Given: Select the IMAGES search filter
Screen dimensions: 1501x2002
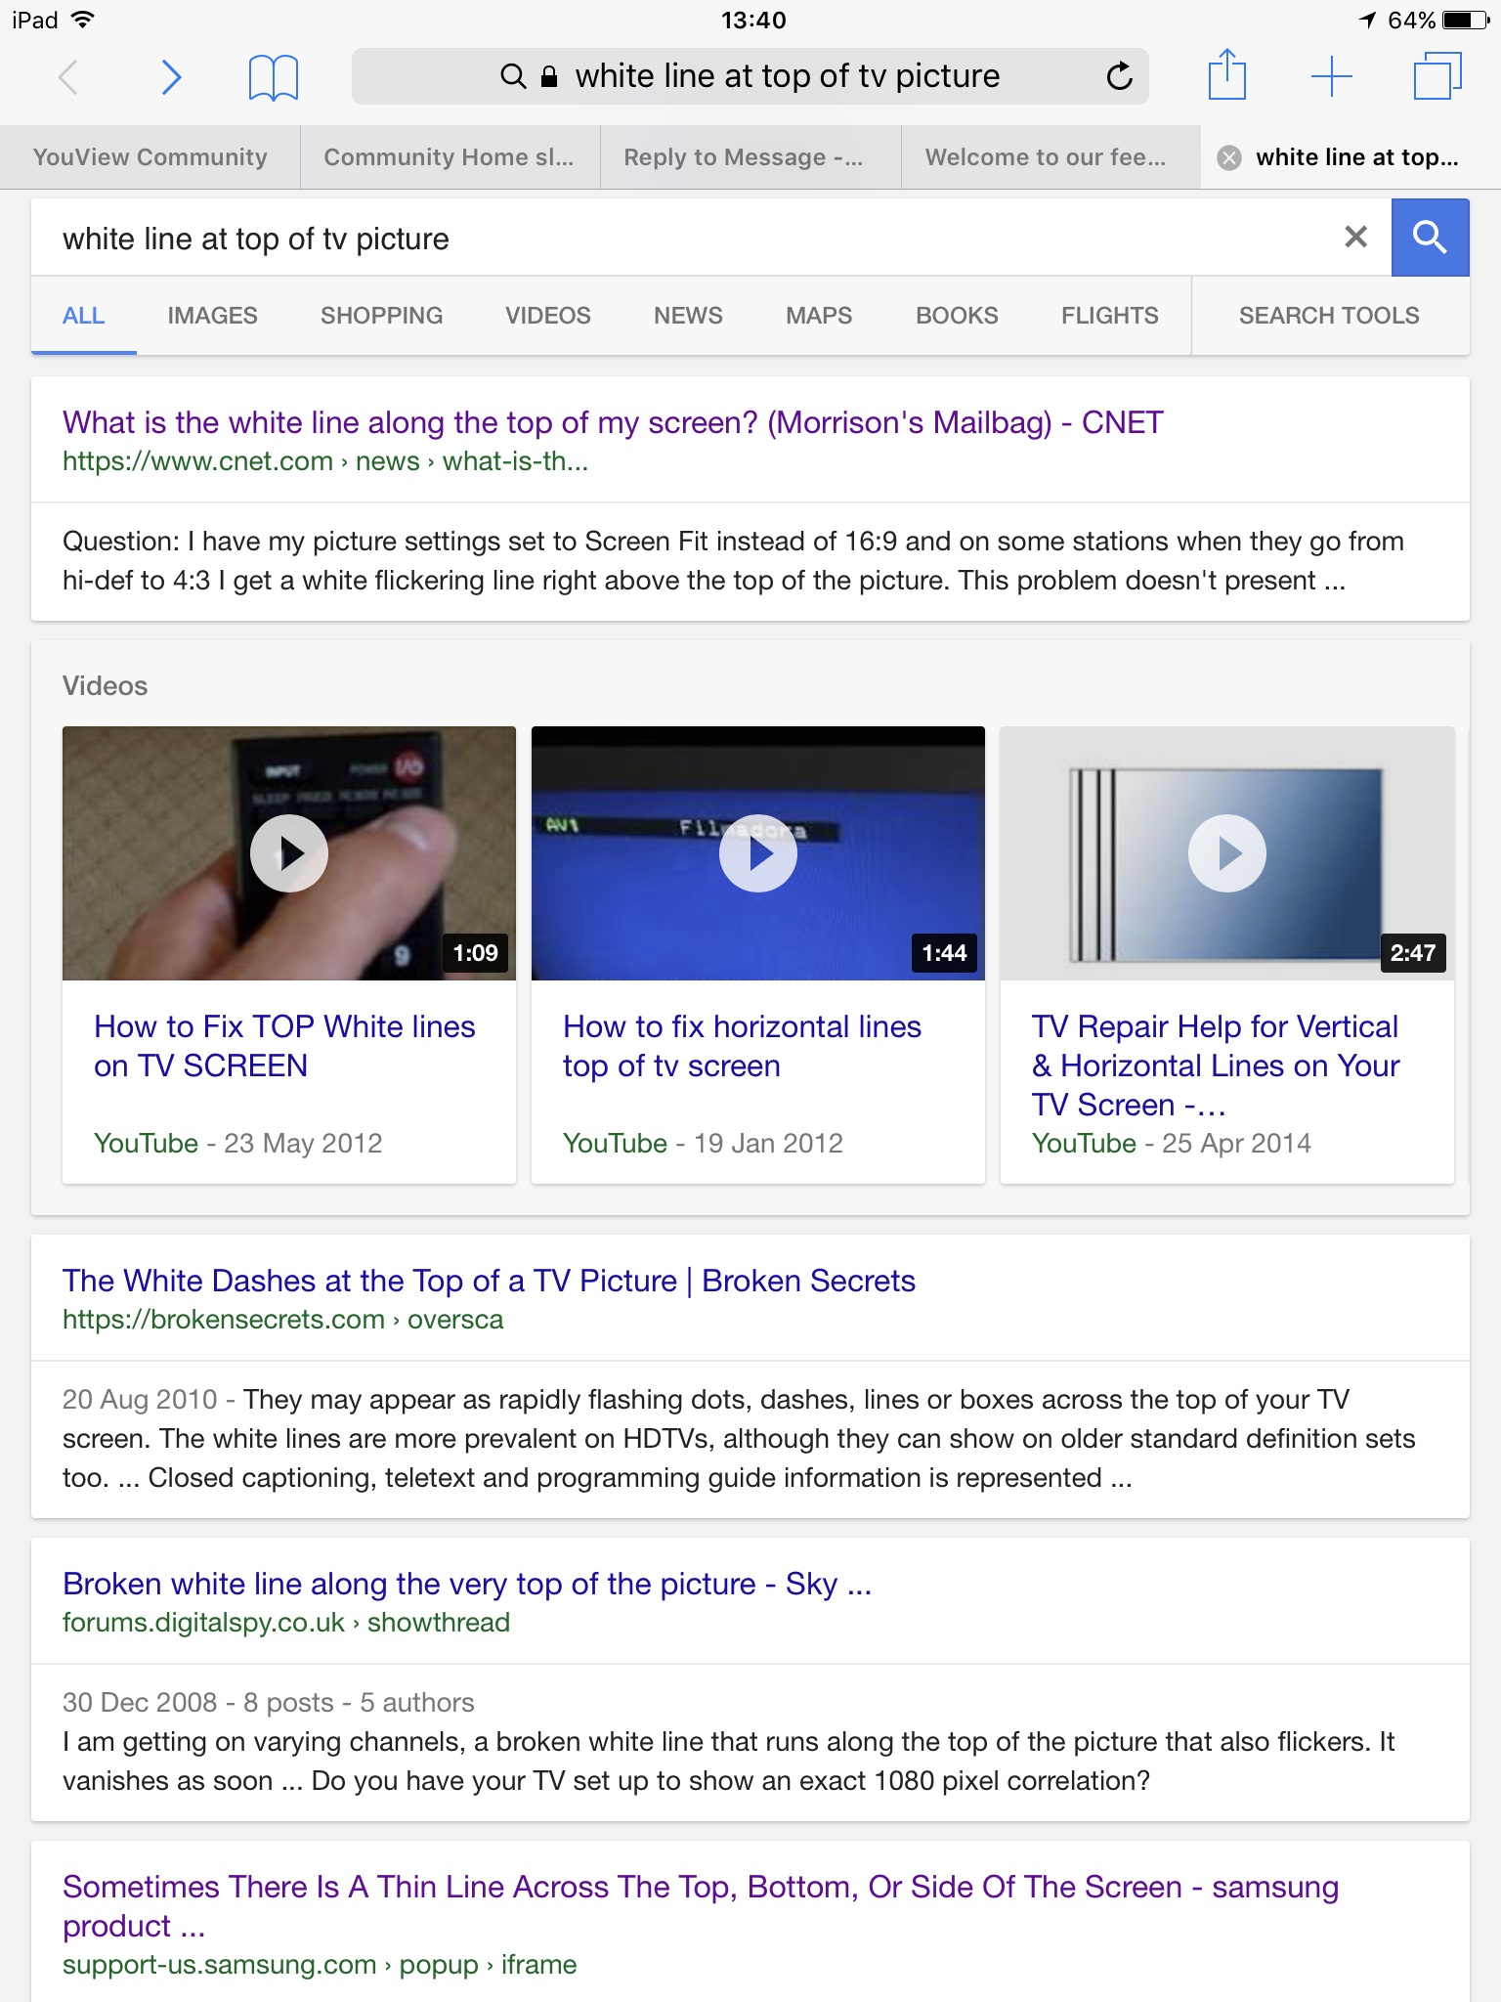Looking at the screenshot, I should tap(212, 316).
